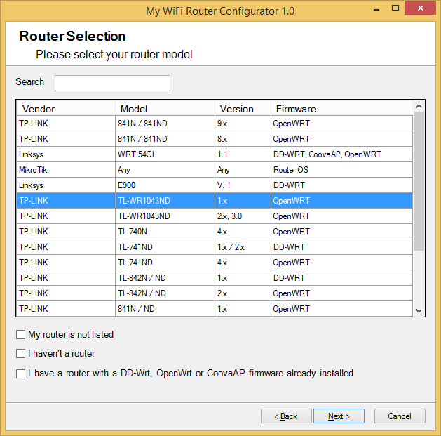Click the scroll up arrow of router list
Image resolution: width=441 pixels, height=436 pixels.
pos(419,106)
